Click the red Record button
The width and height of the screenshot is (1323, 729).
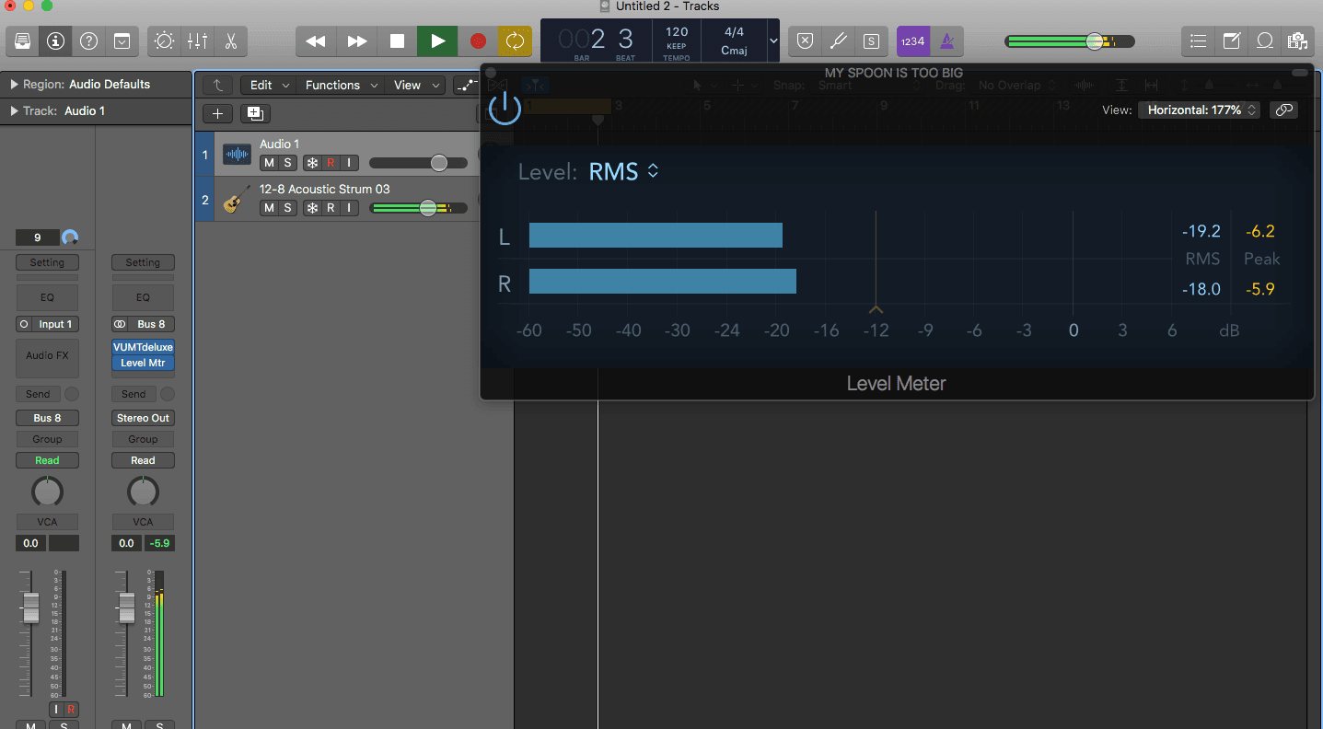click(x=478, y=40)
